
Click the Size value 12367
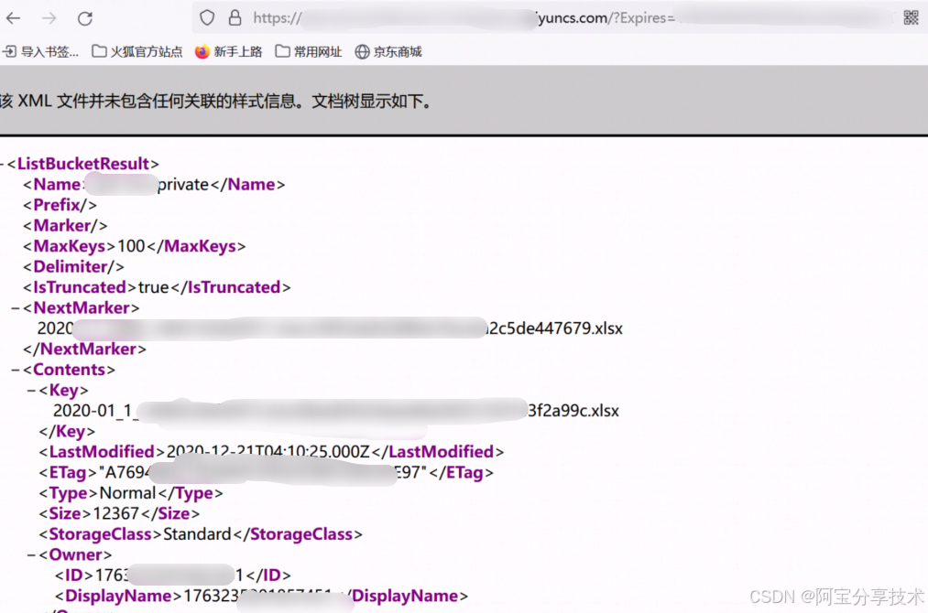tap(116, 513)
